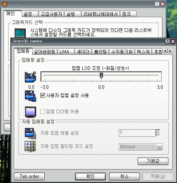Click the user mipmap settings icon
This screenshot has width=177, height=183.
(x=30, y=96)
